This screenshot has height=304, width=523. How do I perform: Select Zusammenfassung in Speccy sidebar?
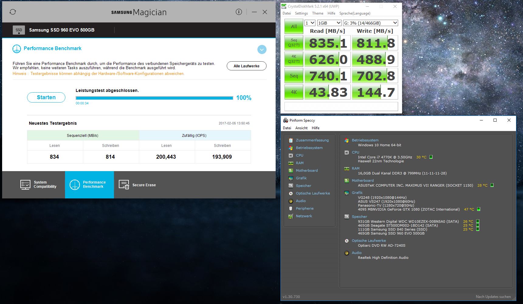click(312, 140)
